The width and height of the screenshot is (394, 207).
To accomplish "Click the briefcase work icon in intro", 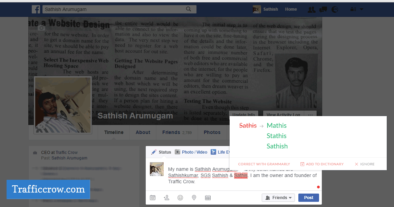I will point(35,153).
